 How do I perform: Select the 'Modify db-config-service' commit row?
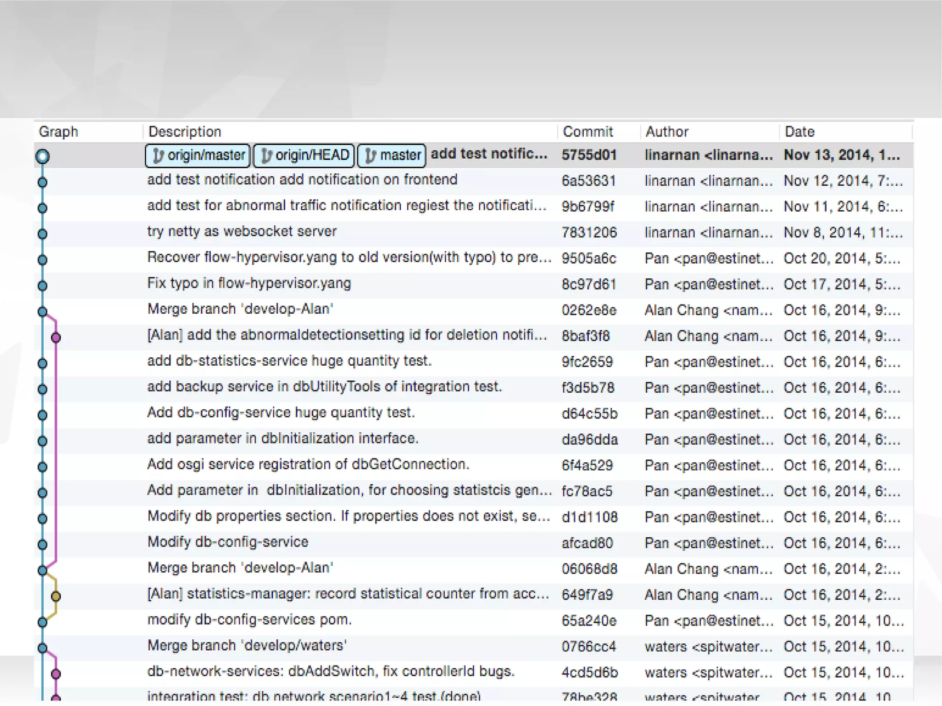coord(228,542)
